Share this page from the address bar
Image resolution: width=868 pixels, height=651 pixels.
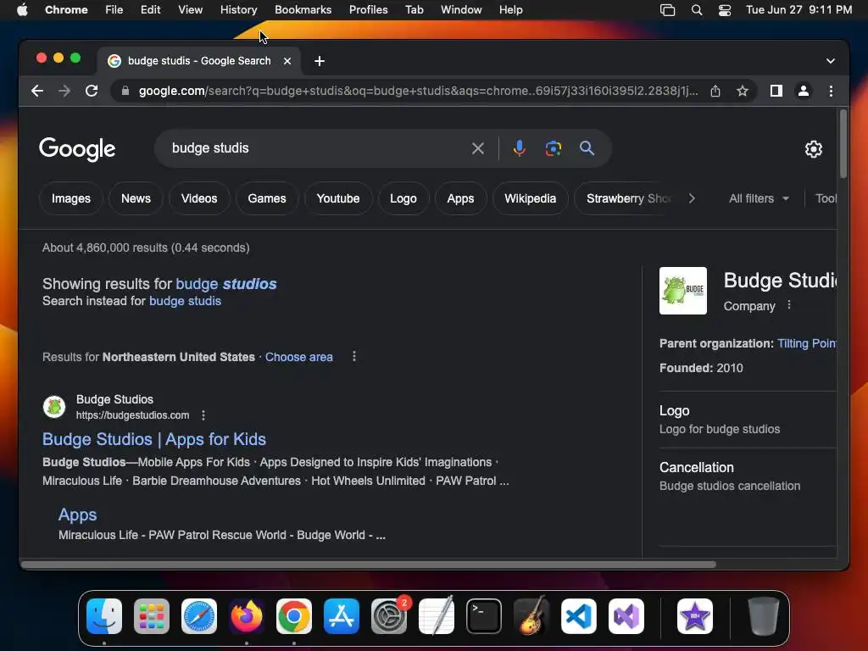point(715,91)
